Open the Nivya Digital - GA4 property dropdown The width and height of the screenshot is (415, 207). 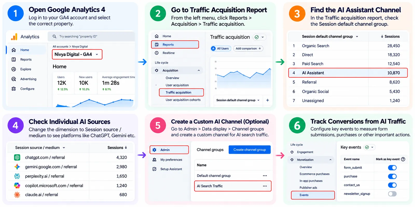(77, 54)
